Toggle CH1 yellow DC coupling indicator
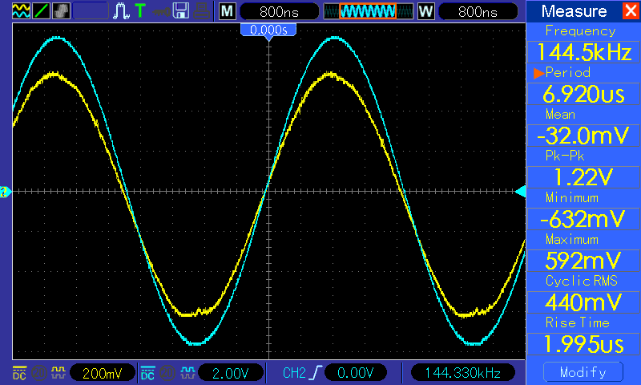Screen dimensions: 641x385 click(x=19, y=373)
